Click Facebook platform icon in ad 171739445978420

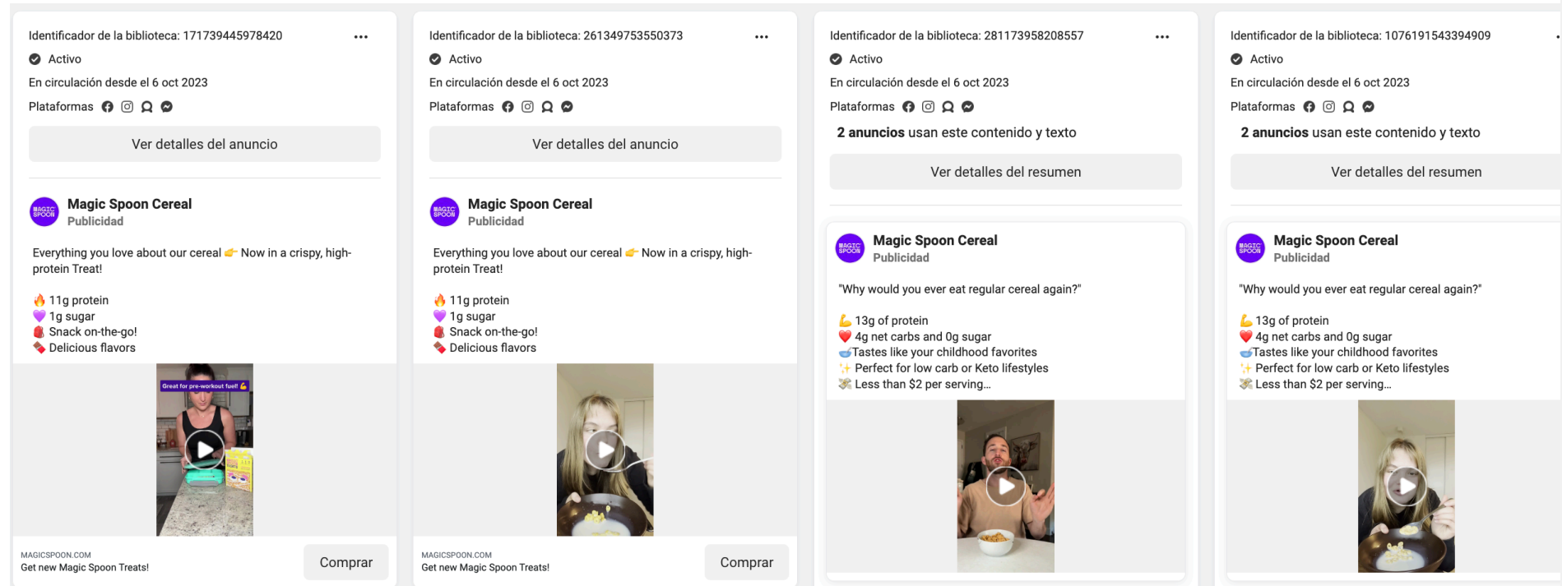(x=108, y=107)
